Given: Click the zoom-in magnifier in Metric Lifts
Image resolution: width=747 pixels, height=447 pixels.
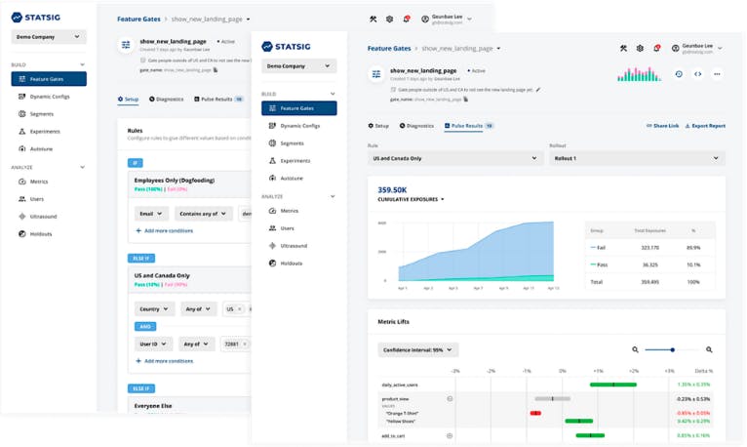Looking at the screenshot, I should 709,349.
